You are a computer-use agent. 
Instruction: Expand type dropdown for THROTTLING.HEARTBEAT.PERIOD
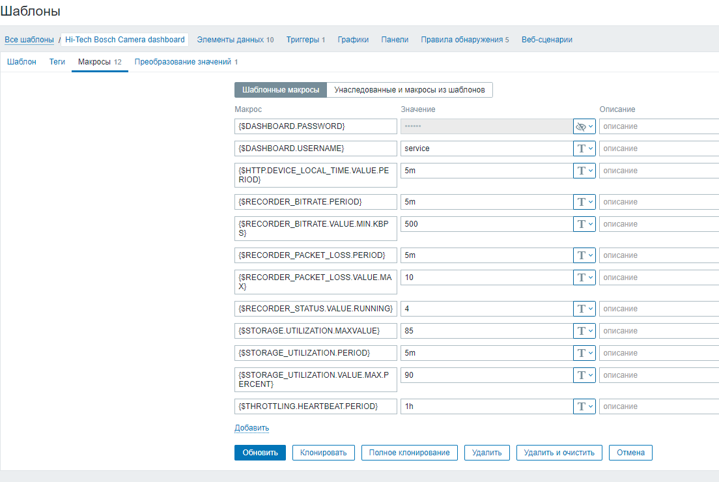(584, 406)
